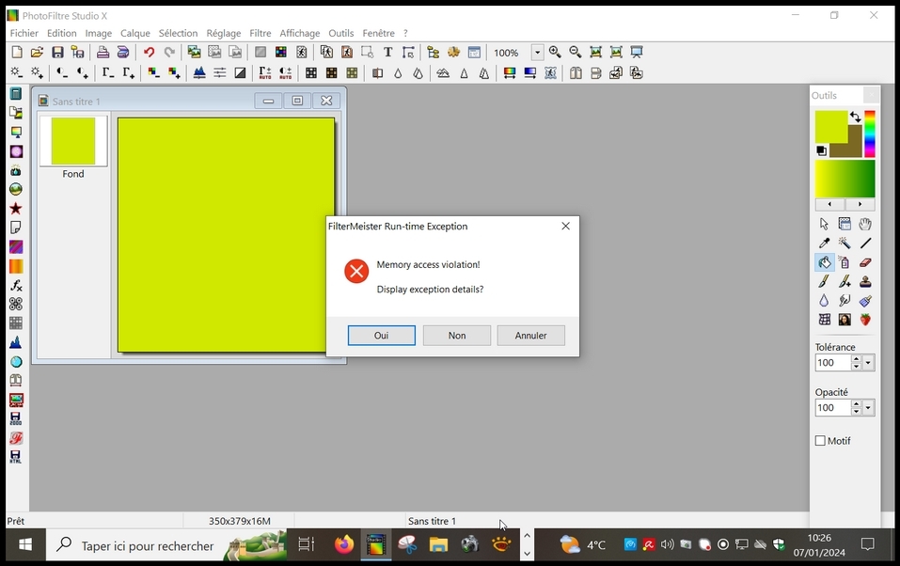Screen dimensions: 900x566
Task: Select the Brush tool
Action: click(824, 281)
